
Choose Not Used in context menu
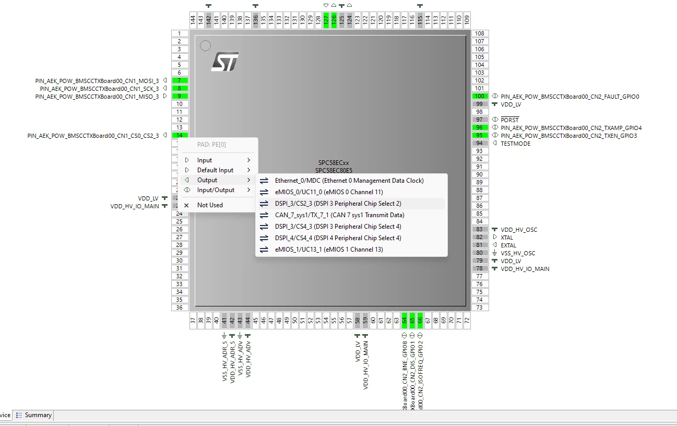(218, 205)
